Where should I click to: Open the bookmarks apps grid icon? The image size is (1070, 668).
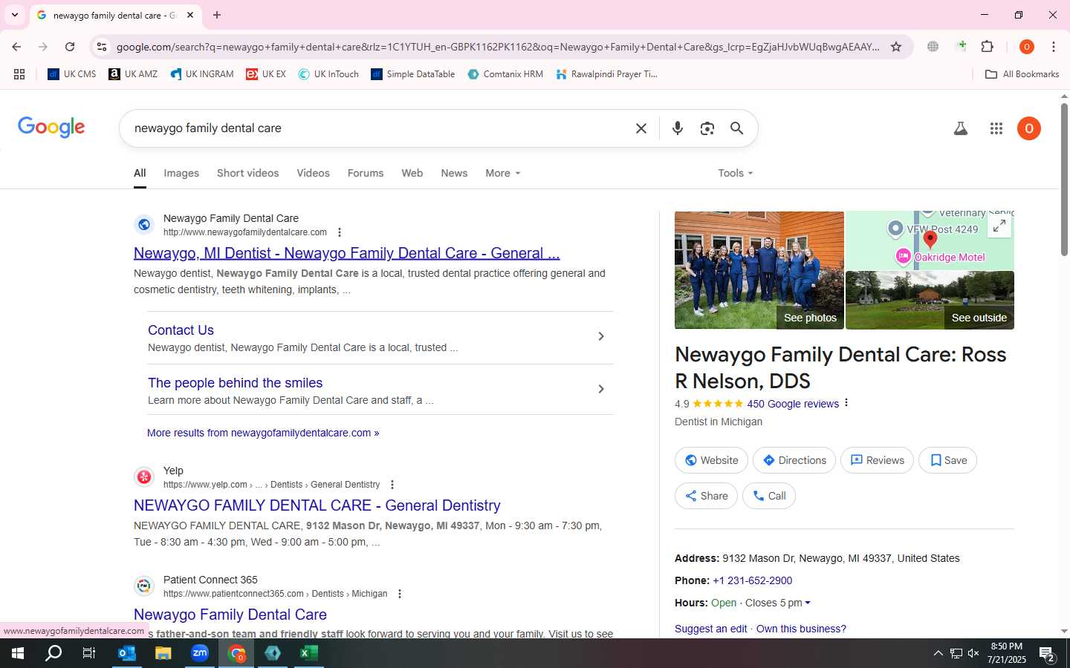(x=19, y=74)
